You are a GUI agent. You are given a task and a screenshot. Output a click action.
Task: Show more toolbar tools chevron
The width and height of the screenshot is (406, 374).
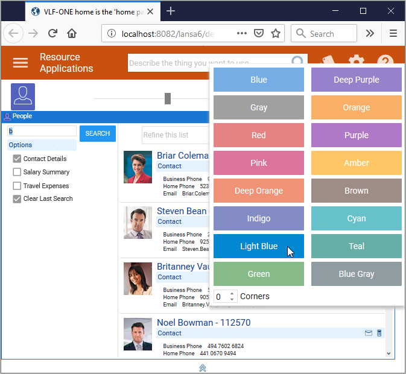370,33
